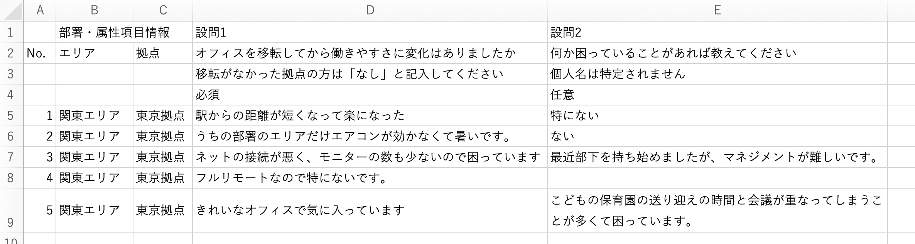Click the select-all triangle corner
Screen dimensions: 915x244
[x=12, y=11]
